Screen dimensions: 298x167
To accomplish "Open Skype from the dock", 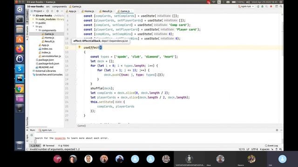I will click(x=20, y=69).
